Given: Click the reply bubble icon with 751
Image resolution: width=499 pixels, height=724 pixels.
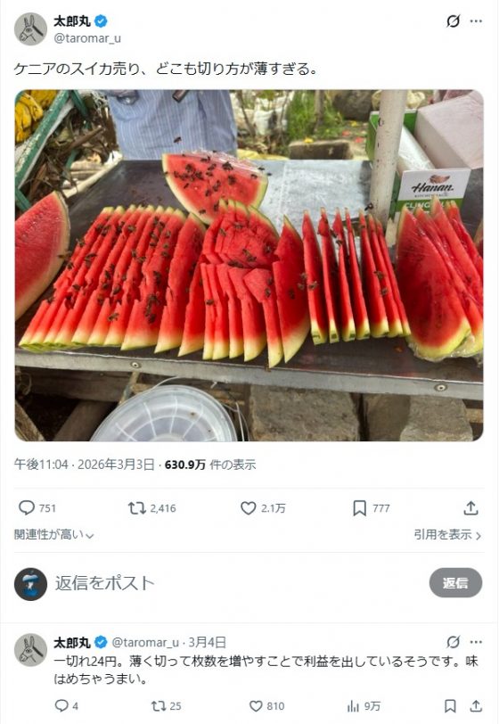Looking at the screenshot, I should pyautogui.click(x=27, y=508).
